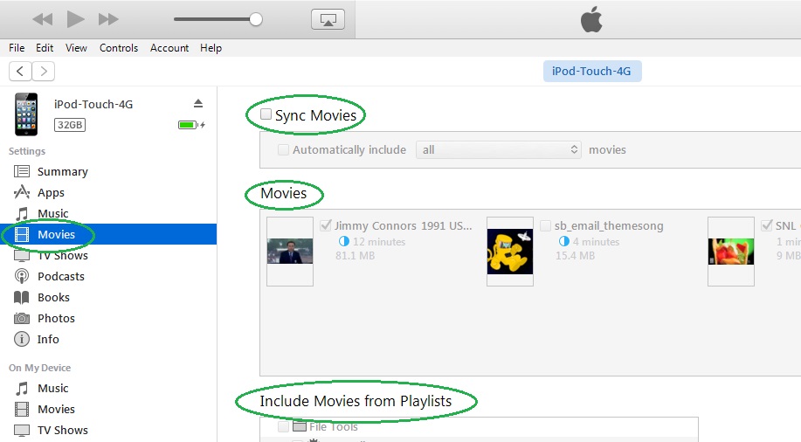The height and width of the screenshot is (442, 801).
Task: Click the File Tools folder icon
Action: click(300, 426)
